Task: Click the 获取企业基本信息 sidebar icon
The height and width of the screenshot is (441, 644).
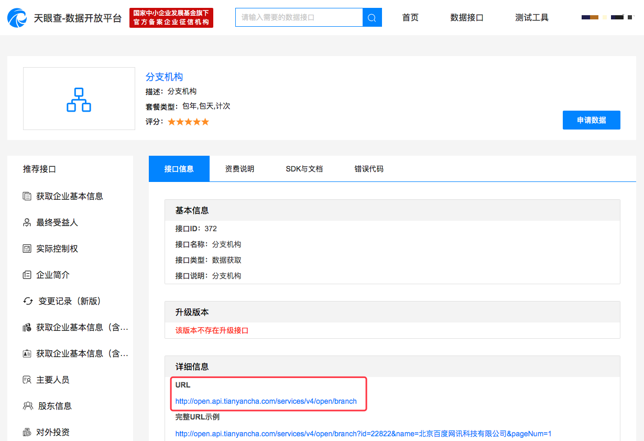Action: pos(27,196)
